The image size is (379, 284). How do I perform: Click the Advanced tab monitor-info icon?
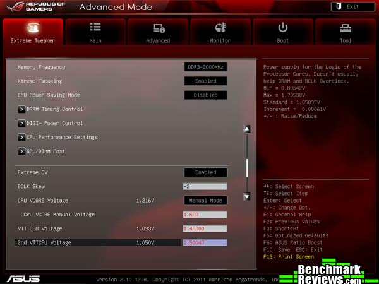[x=159, y=28]
